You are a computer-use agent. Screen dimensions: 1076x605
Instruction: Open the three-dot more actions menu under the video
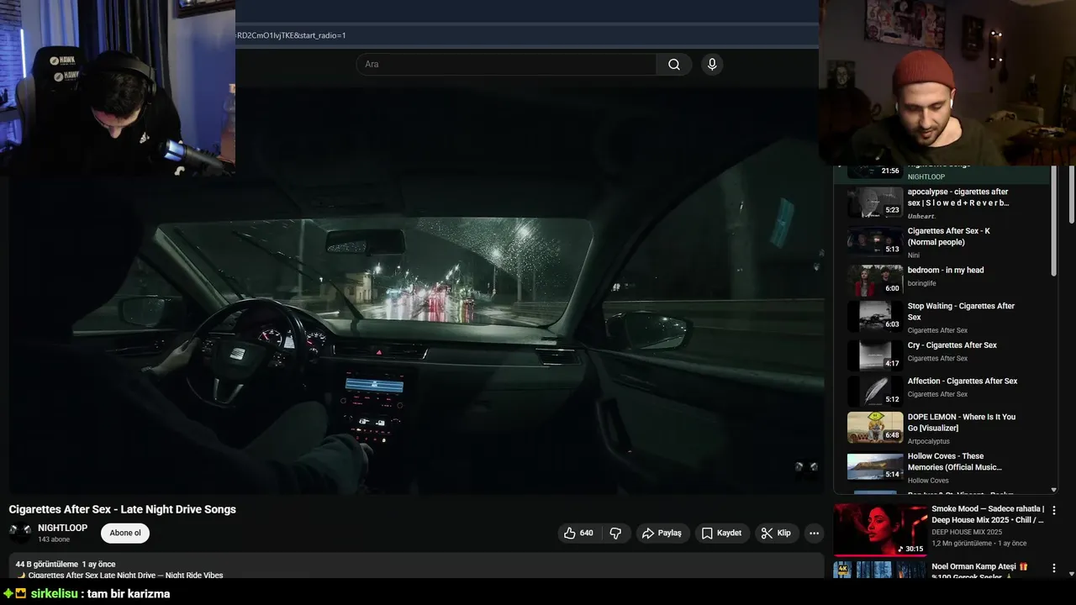[814, 533]
